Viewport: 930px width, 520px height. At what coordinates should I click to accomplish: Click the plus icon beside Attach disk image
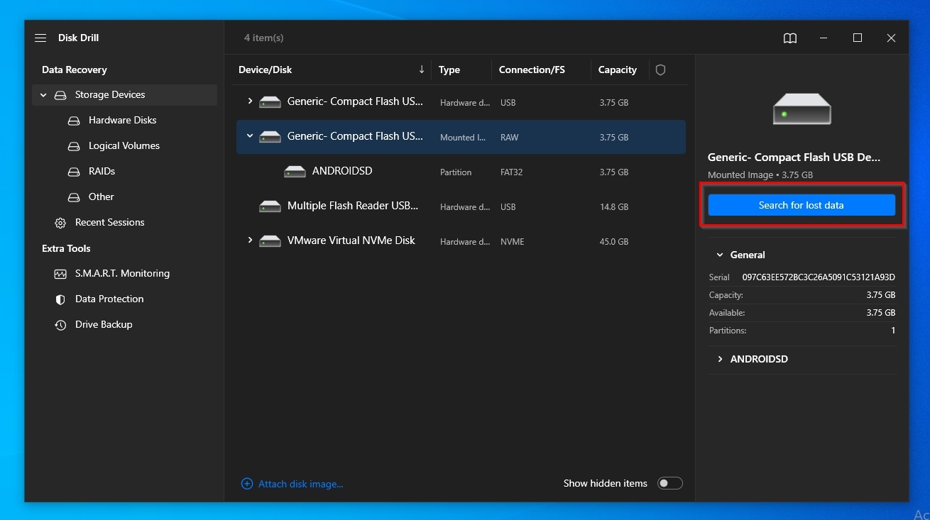pos(247,484)
